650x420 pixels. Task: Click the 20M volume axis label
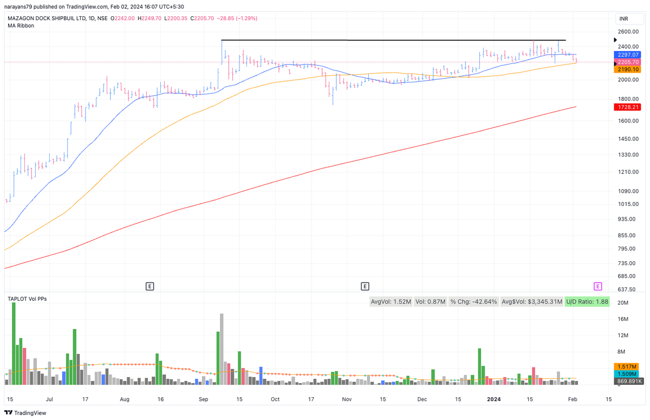pos(623,302)
